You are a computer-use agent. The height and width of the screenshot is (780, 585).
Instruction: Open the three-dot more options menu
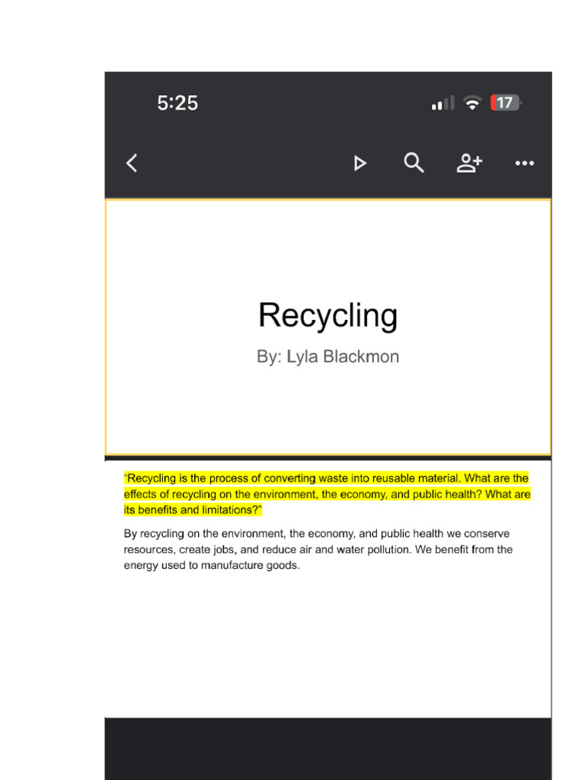(524, 163)
